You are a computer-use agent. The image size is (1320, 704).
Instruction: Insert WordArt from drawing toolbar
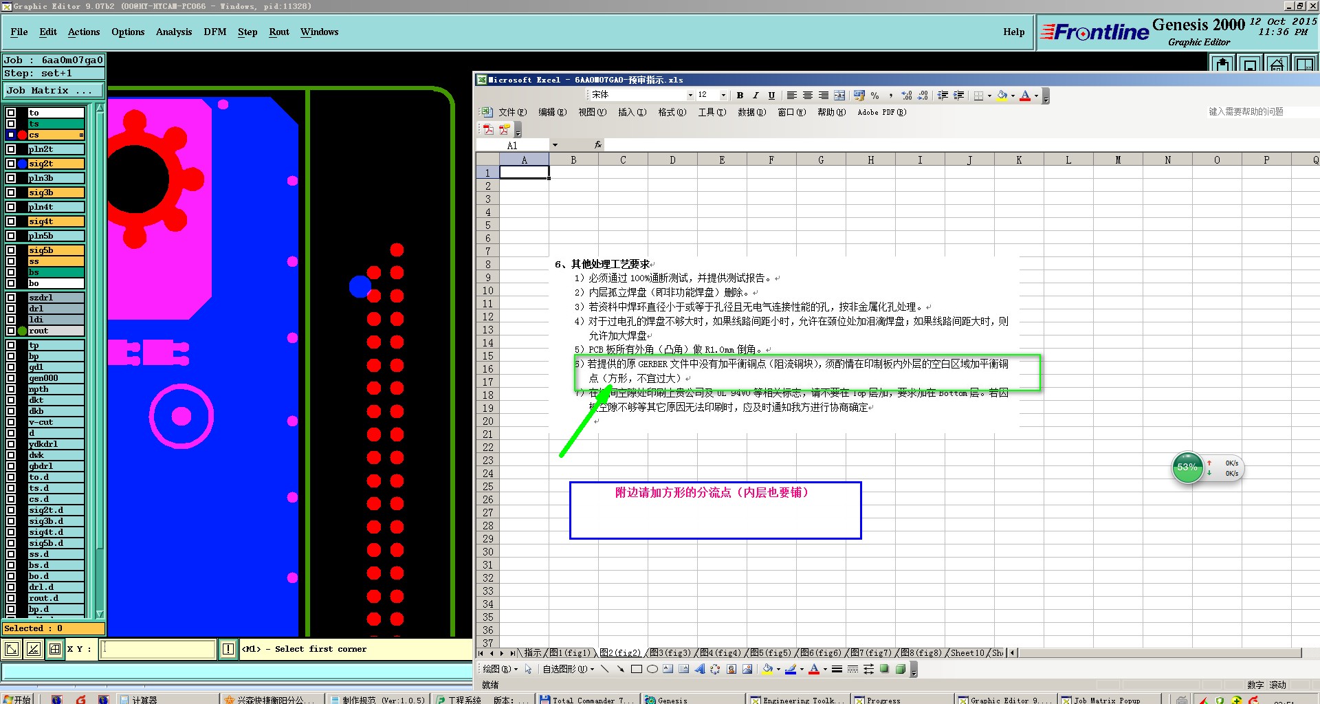point(700,669)
